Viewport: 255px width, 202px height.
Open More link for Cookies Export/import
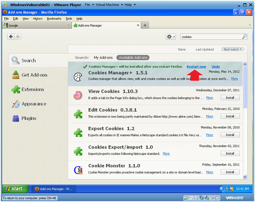[166, 154]
